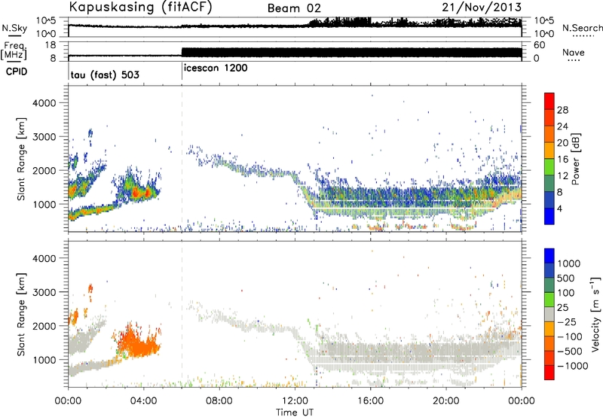Click the 'Velocity [m s⁻¹]' color bar label
Screen dimensions: 603x417
(x=595, y=314)
